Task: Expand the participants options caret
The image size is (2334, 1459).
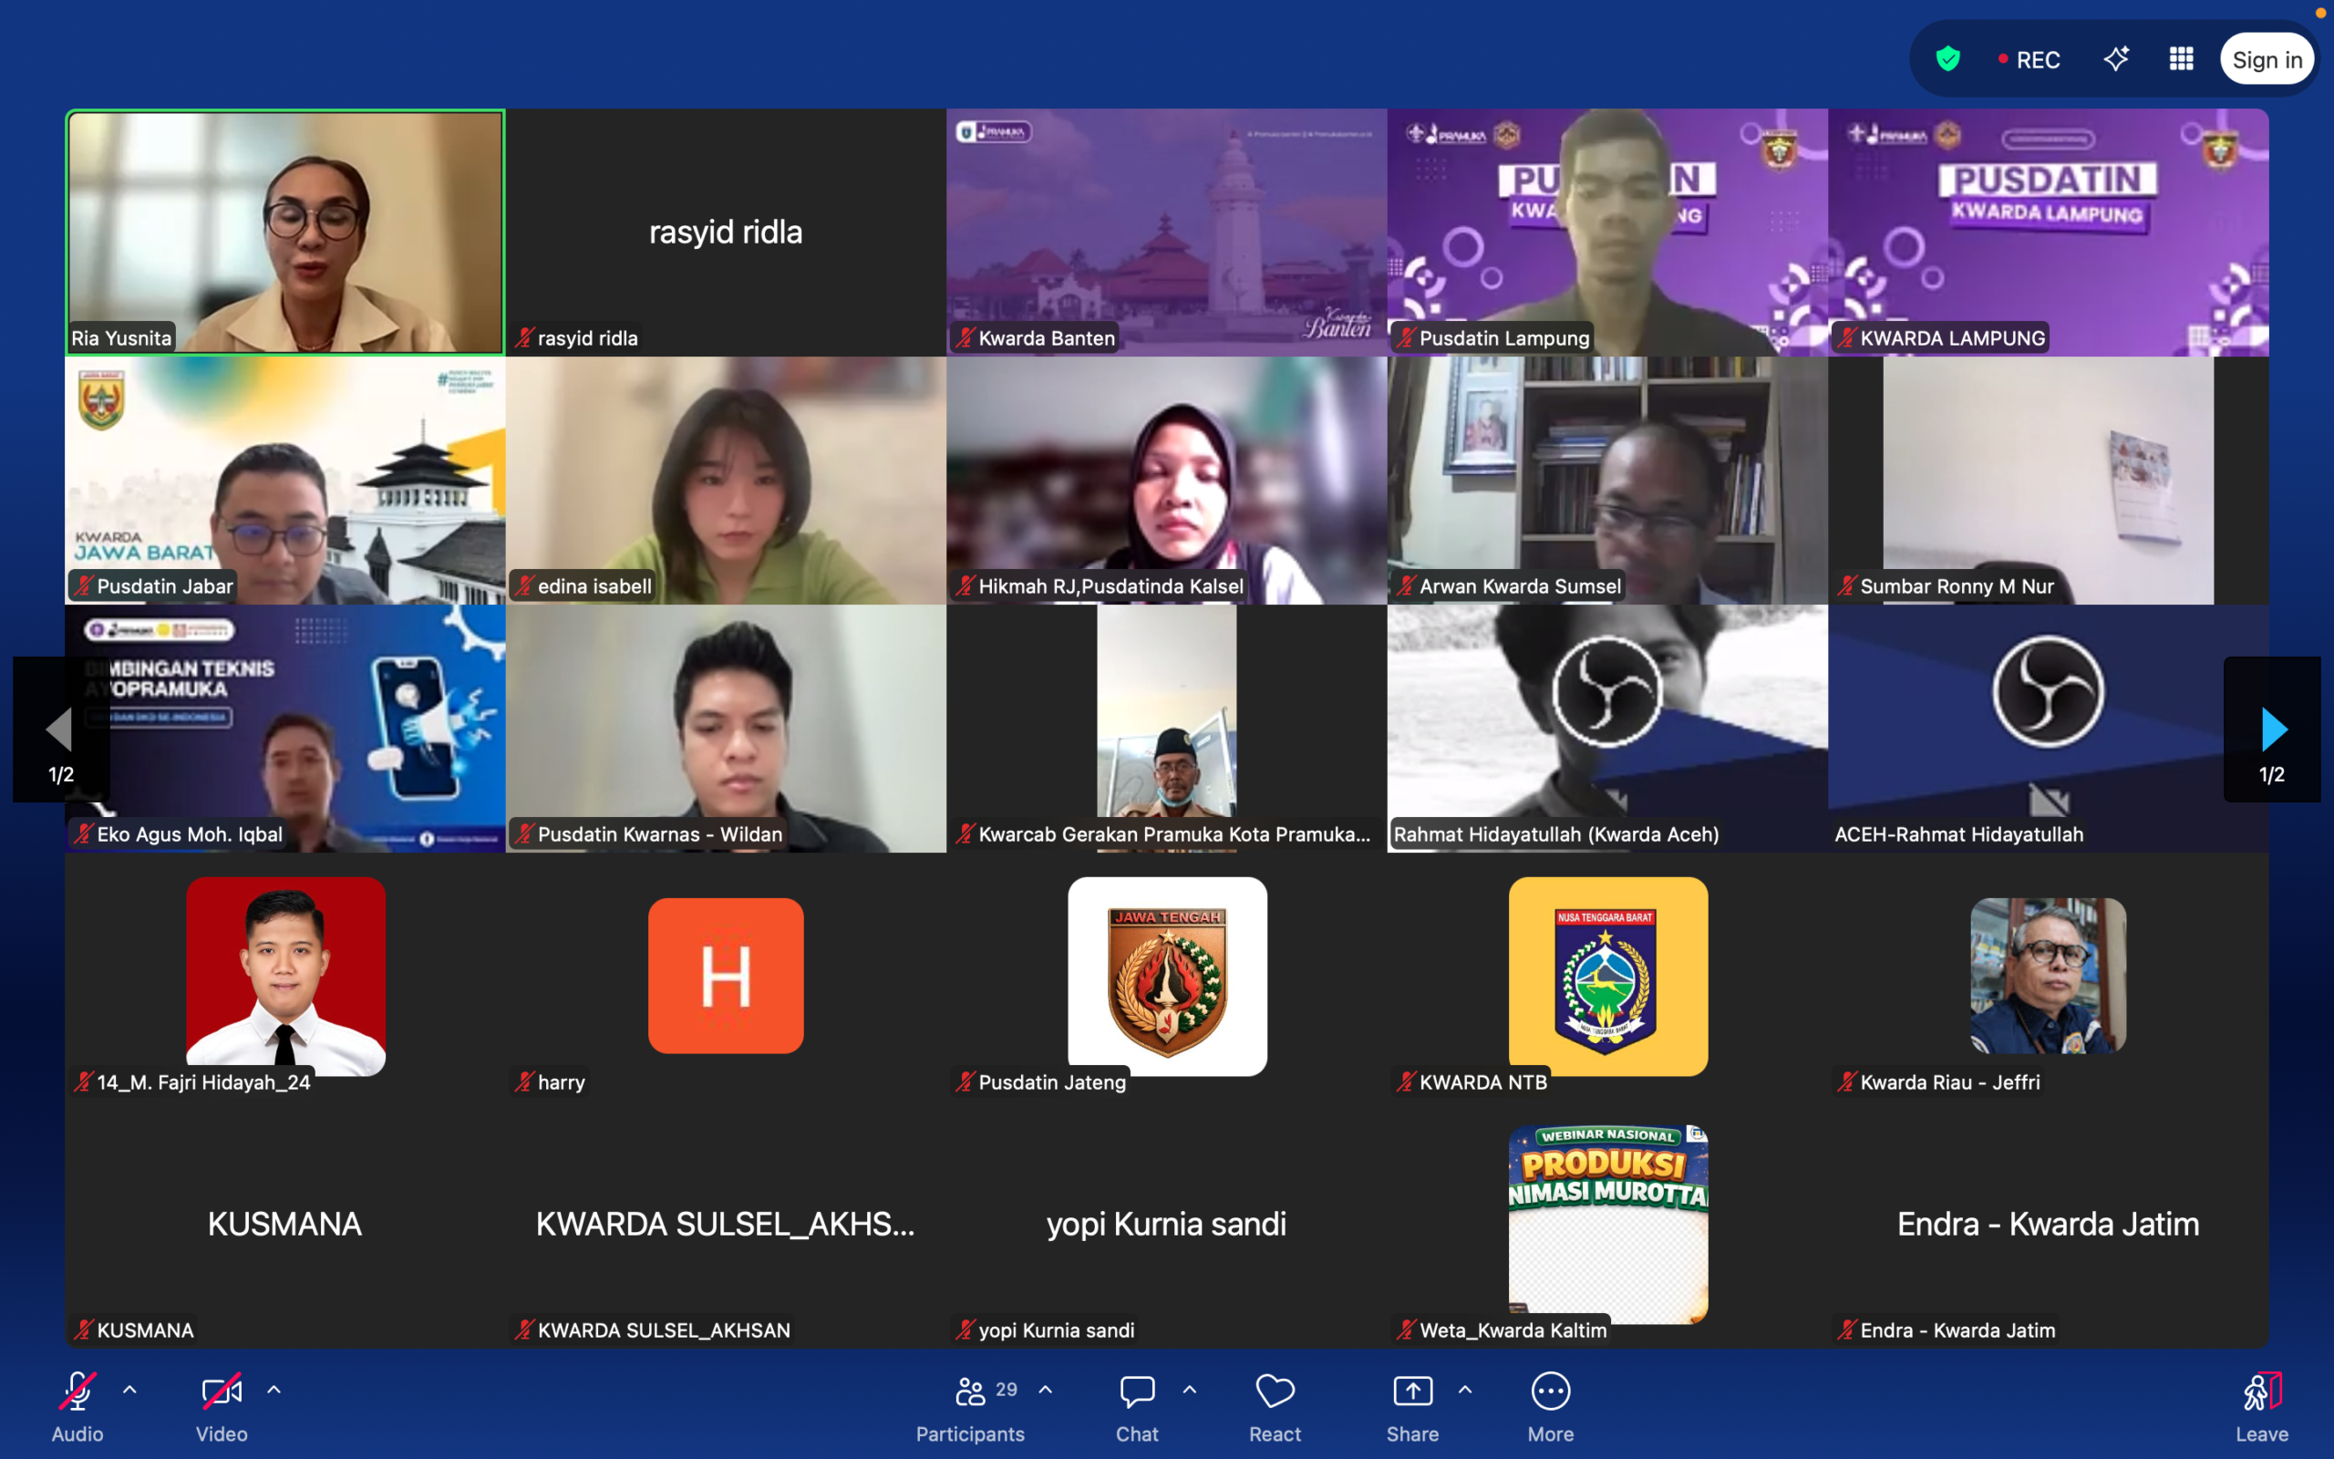Action: point(1046,1390)
